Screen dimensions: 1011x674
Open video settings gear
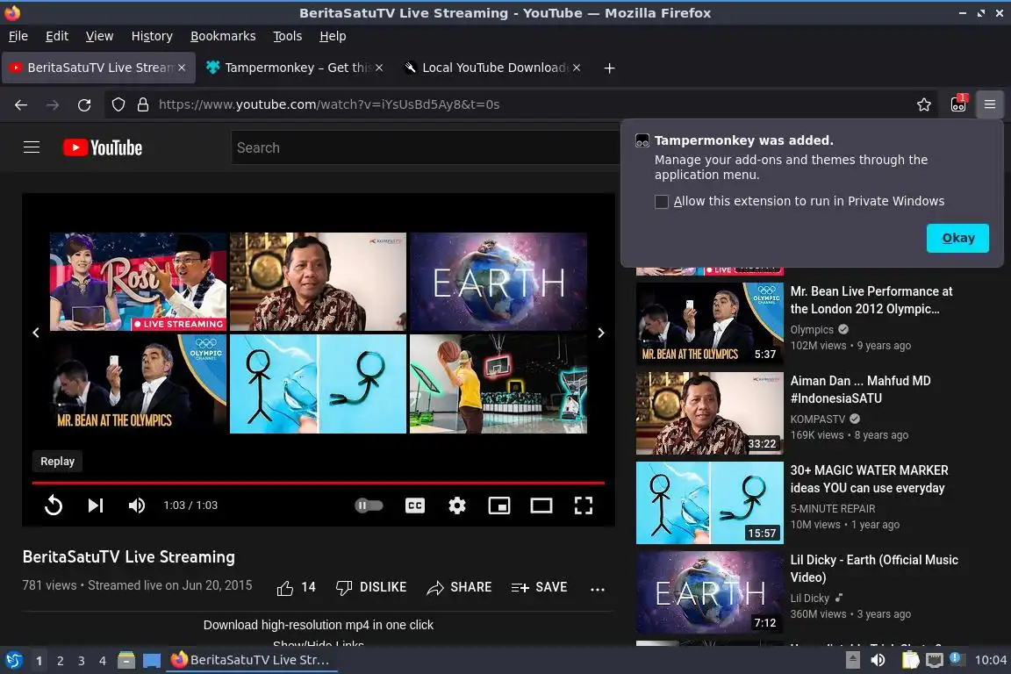[x=457, y=505]
